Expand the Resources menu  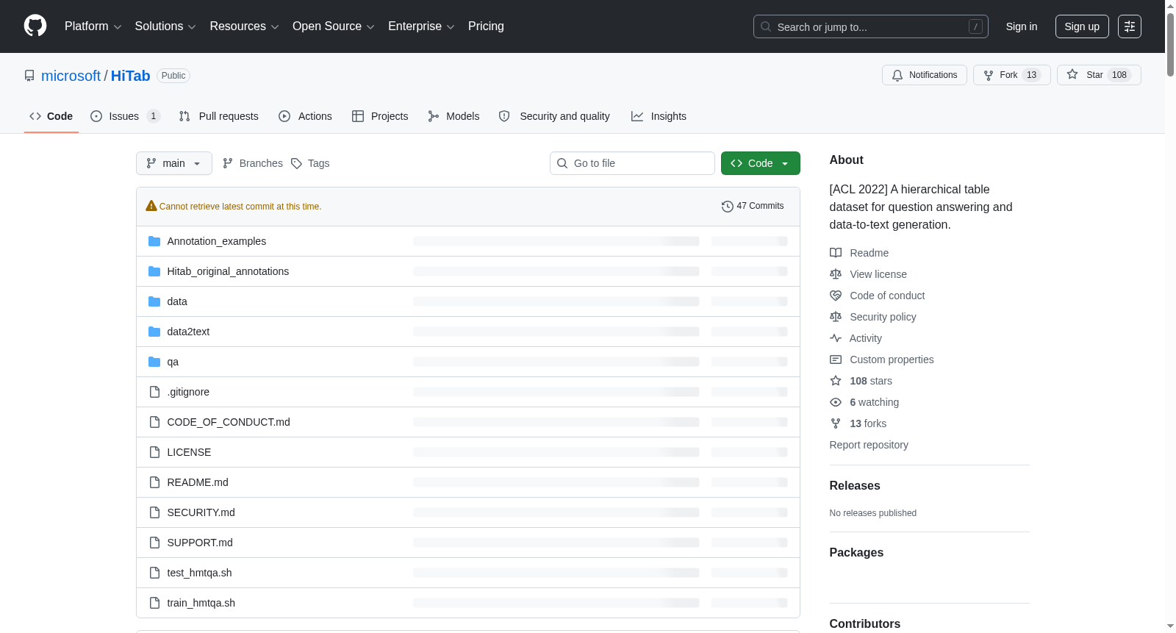(244, 26)
